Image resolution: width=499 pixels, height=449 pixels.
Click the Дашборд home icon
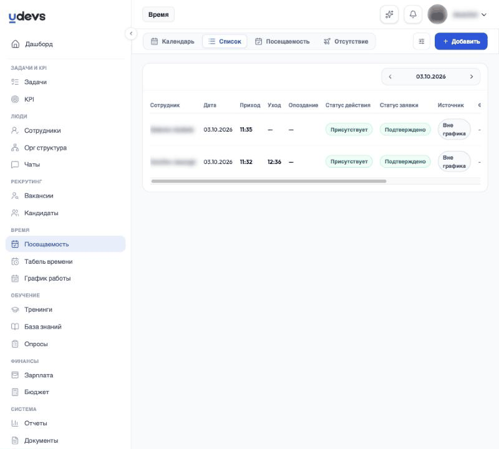[x=15, y=44]
